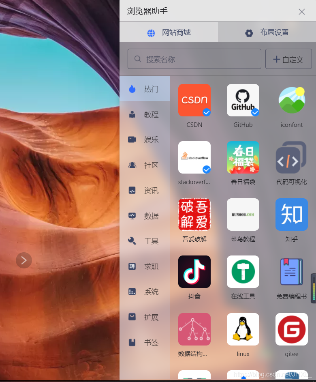Screen dimensions: 316x382
Task: Select the 扩展 category
Action: [145, 317]
